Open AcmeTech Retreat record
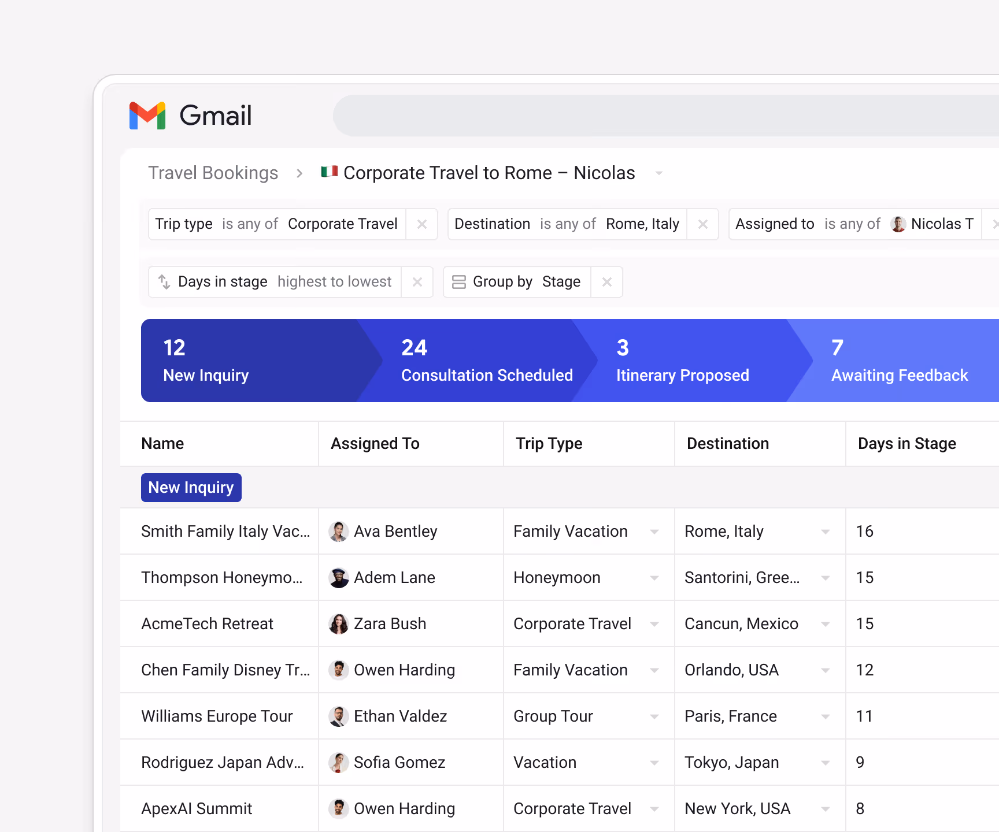 (x=207, y=624)
